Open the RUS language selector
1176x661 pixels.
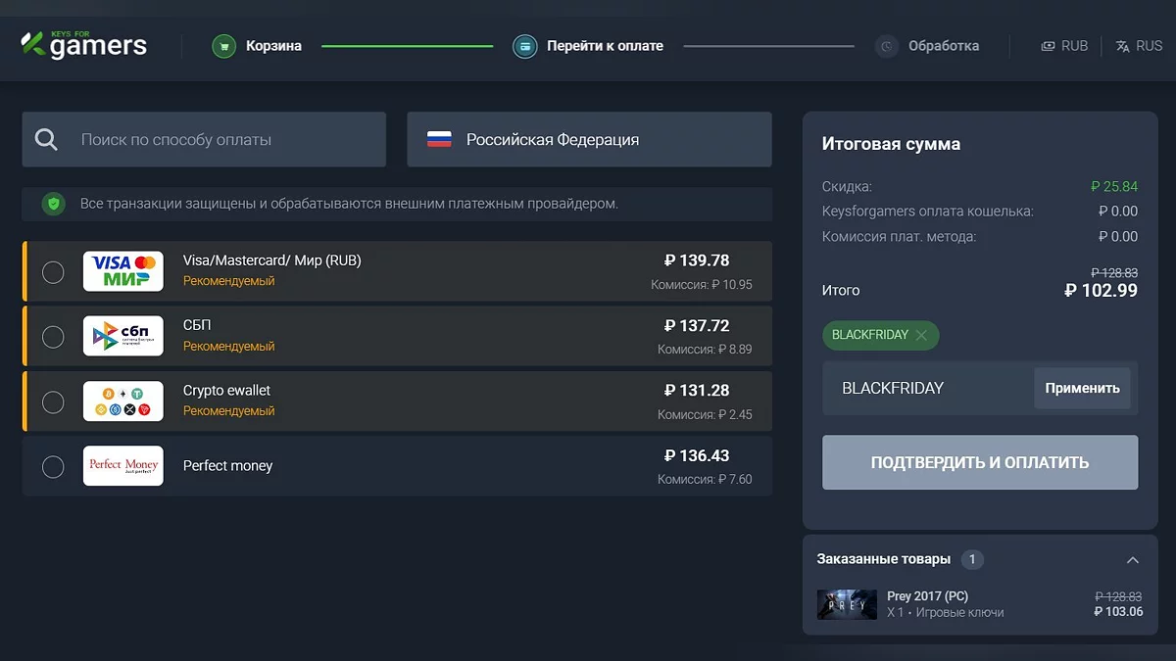1139,46
